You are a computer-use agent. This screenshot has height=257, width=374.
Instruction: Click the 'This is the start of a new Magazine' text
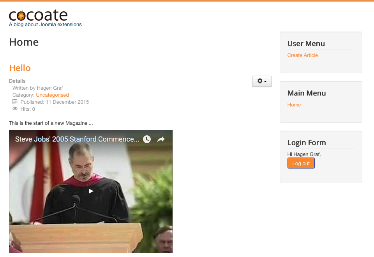point(51,123)
